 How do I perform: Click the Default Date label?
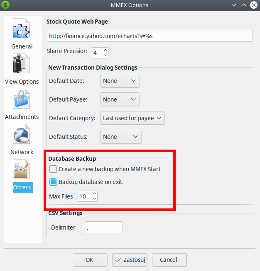point(67,81)
